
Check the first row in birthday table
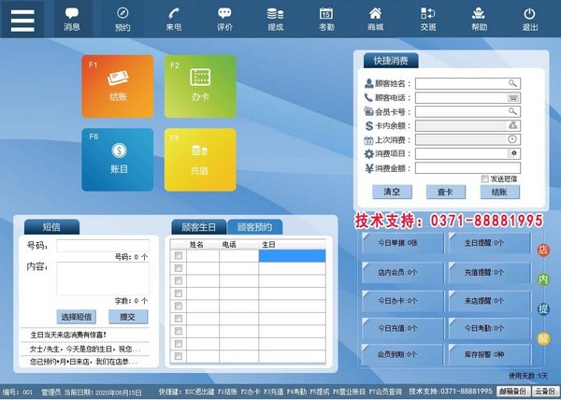point(178,255)
